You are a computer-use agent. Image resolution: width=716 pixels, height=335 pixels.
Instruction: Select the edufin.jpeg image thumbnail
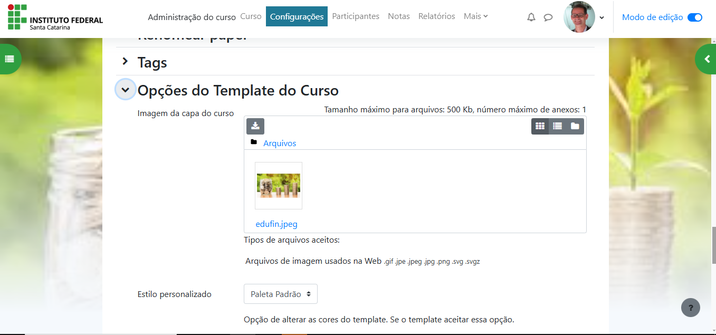coord(279,186)
